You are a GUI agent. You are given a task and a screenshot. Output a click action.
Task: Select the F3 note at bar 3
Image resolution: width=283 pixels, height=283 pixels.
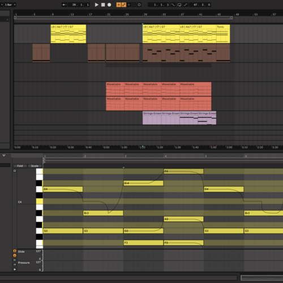[143, 243]
